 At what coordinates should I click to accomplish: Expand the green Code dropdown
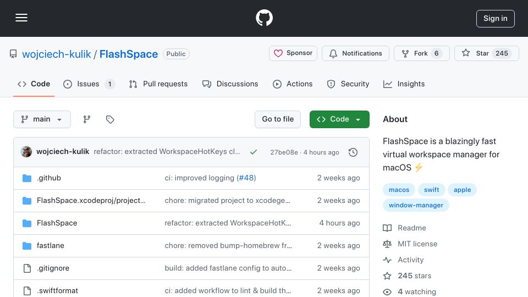click(x=339, y=119)
